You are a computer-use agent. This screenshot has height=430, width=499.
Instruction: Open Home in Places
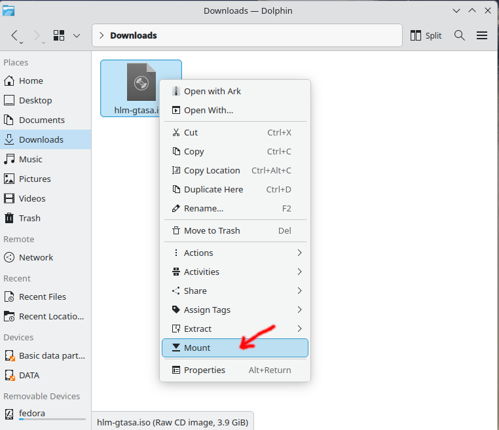pos(45,81)
